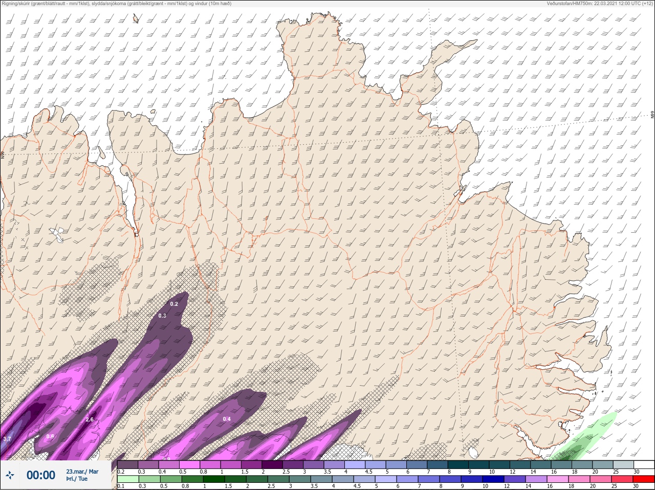
Task: Click the bright pink 0.5 snow legend swatch
Action: [189, 464]
